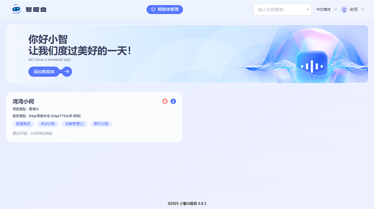The width and height of the screenshot is (374, 209).
Task: Click the 老张 username menu
Action: click(354, 10)
